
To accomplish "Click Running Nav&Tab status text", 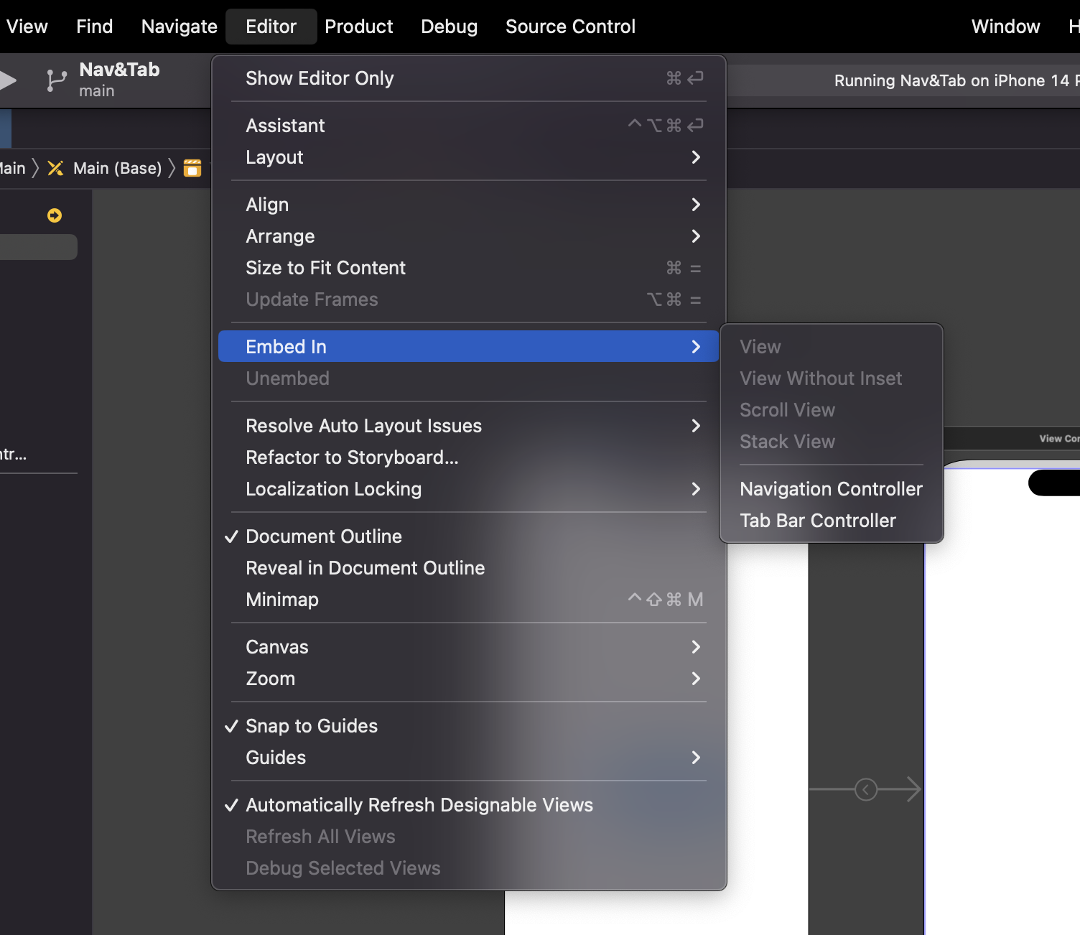I will (956, 80).
